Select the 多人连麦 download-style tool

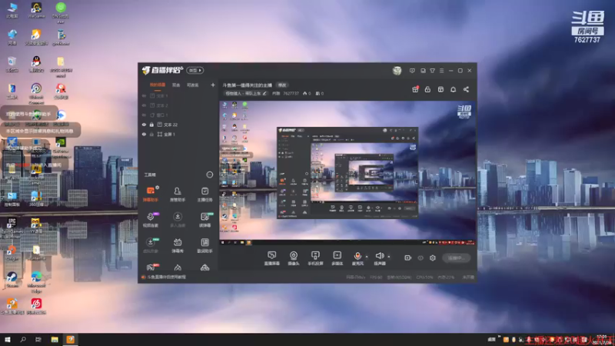coord(178,220)
